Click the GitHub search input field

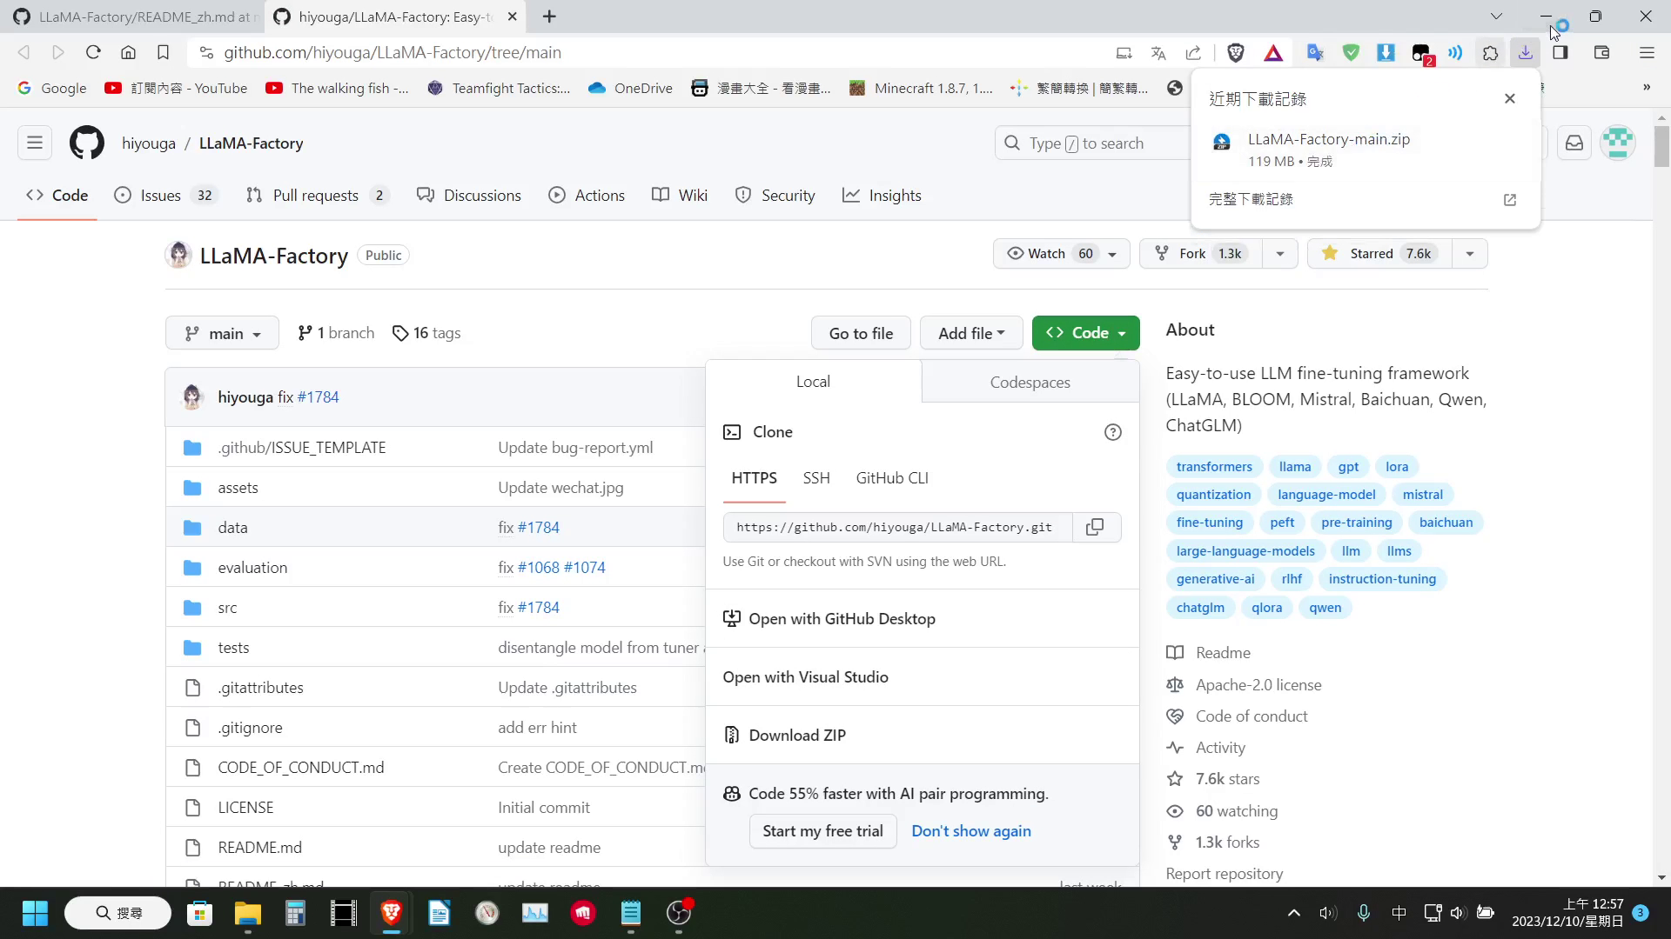tap(1092, 143)
